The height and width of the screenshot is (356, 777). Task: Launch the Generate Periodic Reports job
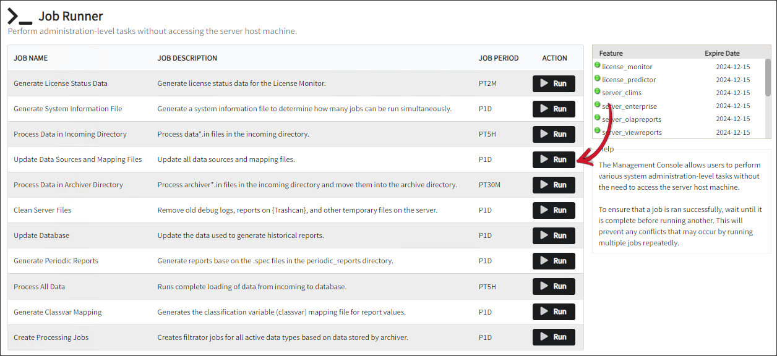554,261
